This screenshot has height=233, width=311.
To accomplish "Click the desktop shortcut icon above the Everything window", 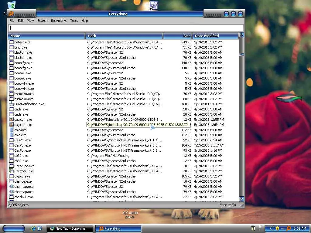I will (154, 5).
